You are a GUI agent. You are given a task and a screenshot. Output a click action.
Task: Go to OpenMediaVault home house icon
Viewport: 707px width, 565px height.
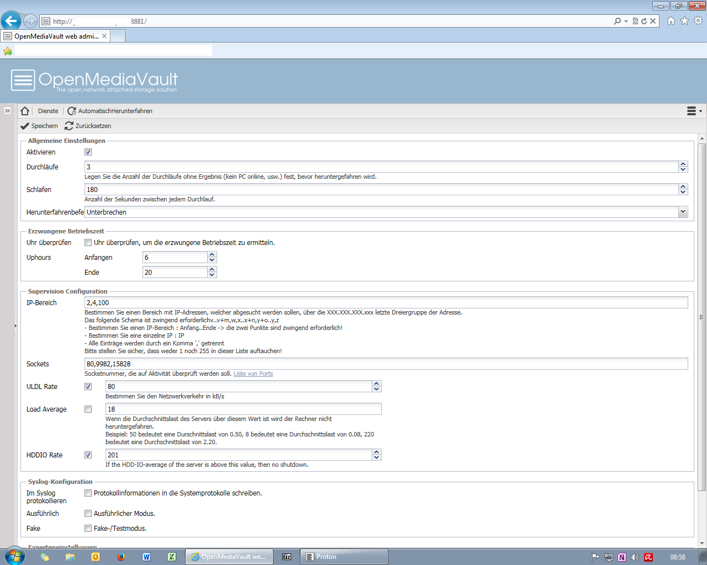pos(25,111)
